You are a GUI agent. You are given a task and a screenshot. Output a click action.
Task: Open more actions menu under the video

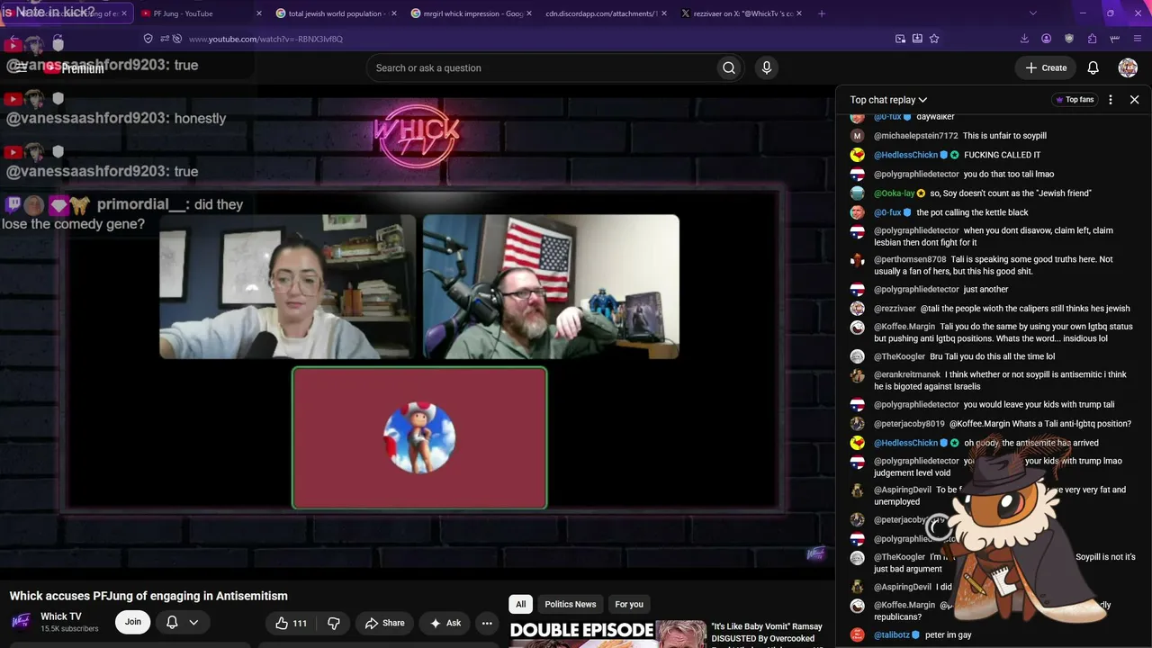(x=487, y=623)
